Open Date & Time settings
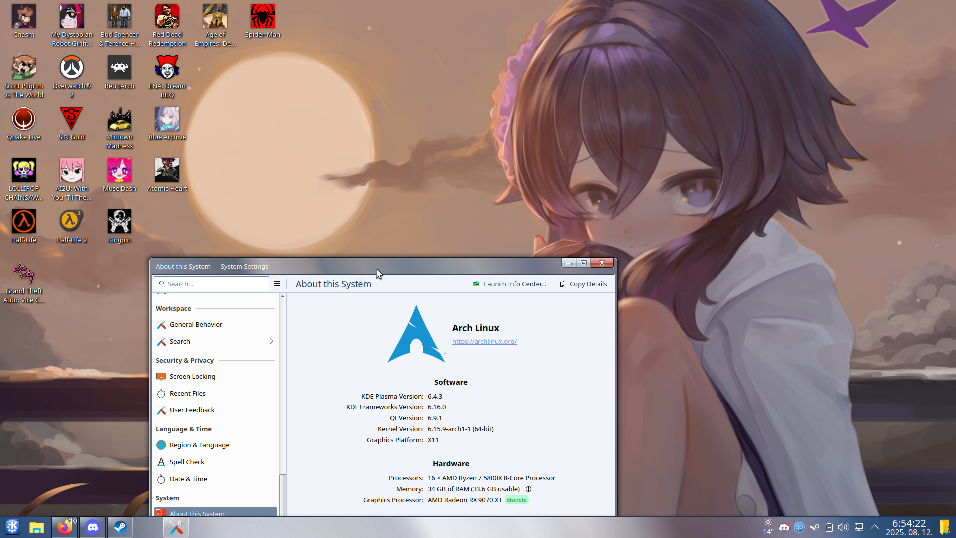The image size is (956, 538). tap(215, 479)
